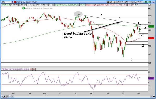Click the green 127.49 average value in header
Image resolution: width=156 pixels, height=99 pixels.
tap(82, 5)
